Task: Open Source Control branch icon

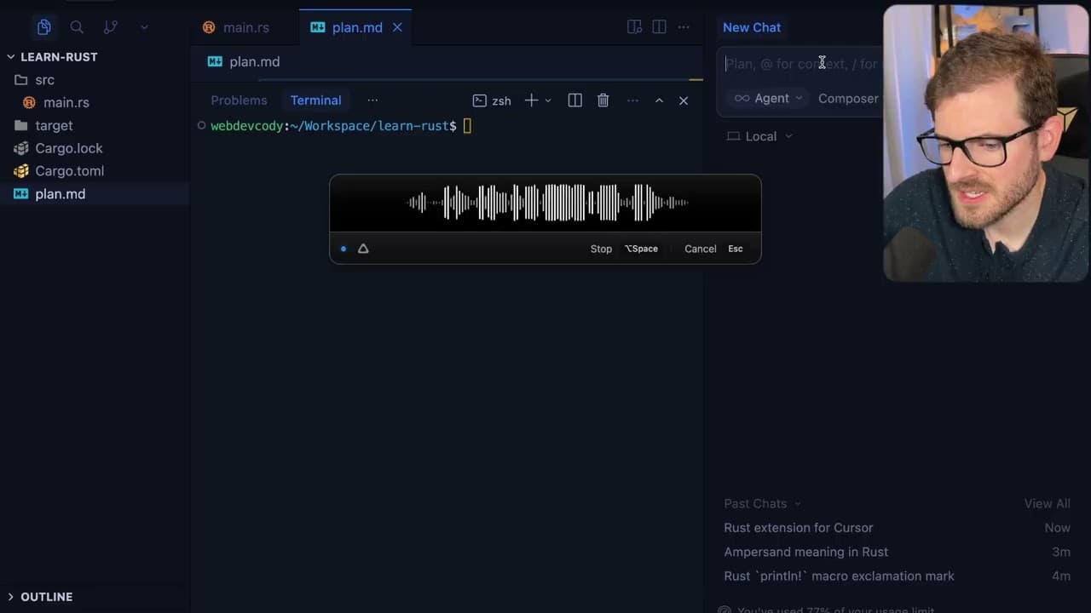Action: (110, 27)
